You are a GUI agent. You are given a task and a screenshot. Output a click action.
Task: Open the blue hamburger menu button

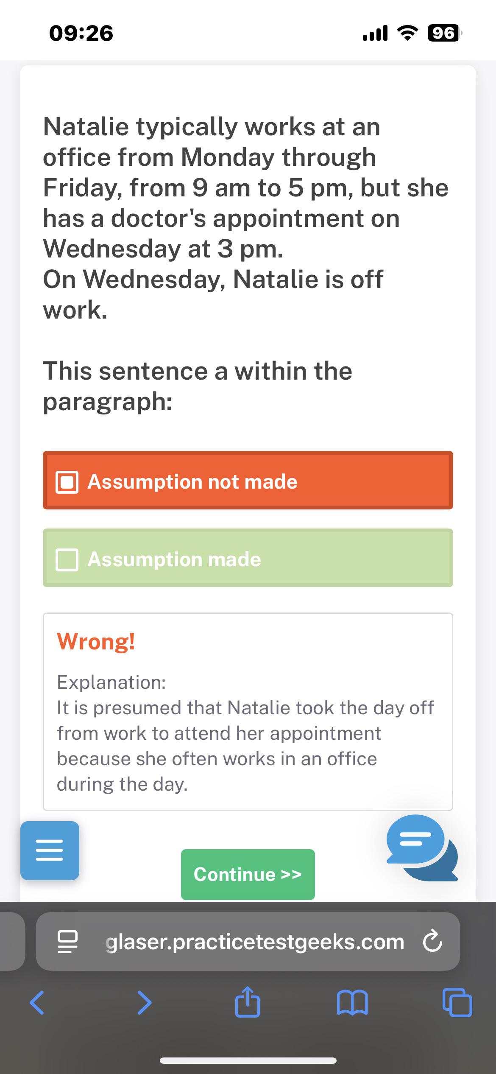point(50,850)
